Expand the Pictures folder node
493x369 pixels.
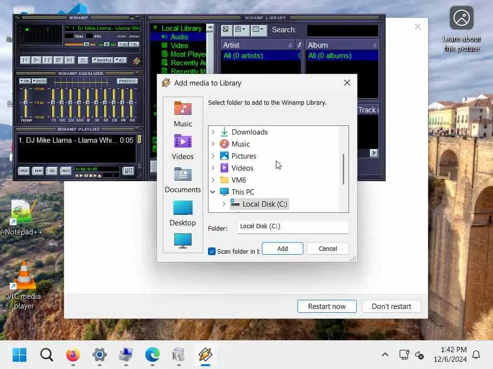213,156
